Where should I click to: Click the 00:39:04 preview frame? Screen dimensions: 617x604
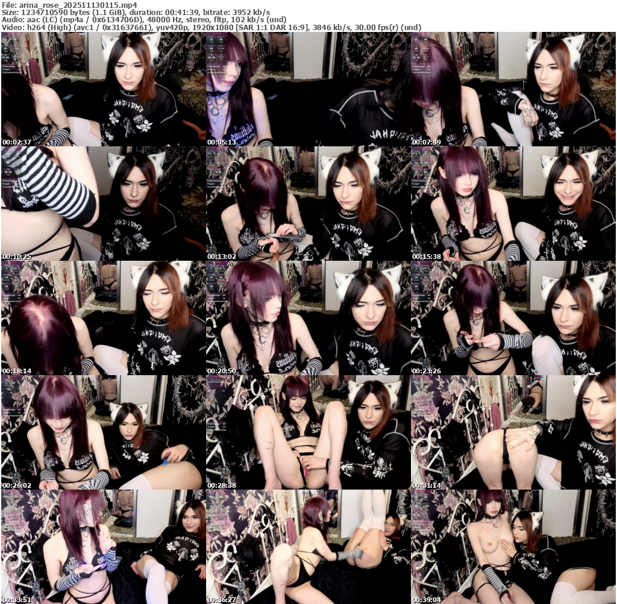513,547
